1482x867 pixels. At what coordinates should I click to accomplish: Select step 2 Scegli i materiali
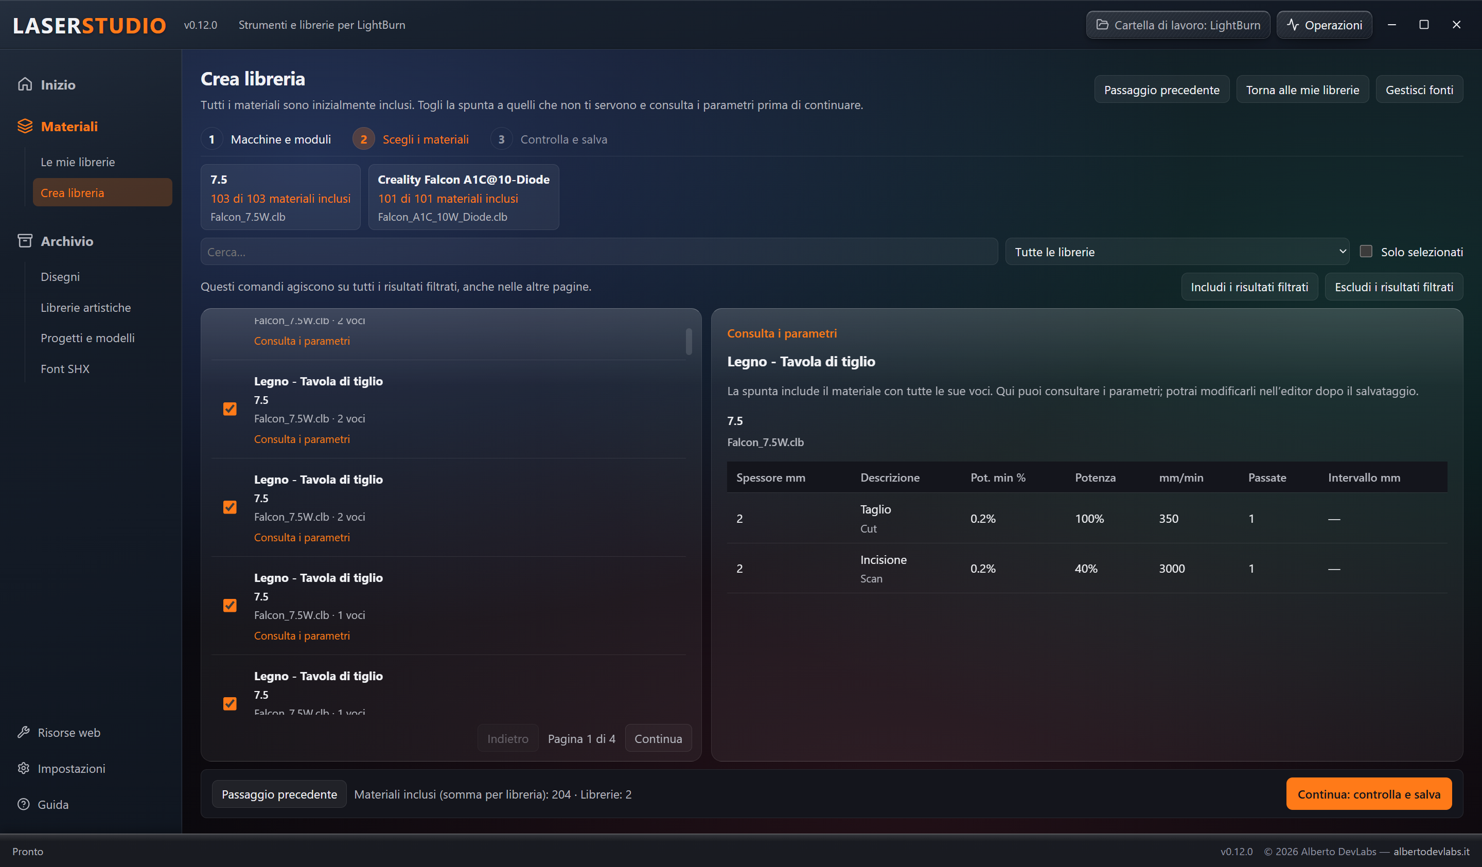[411, 139]
